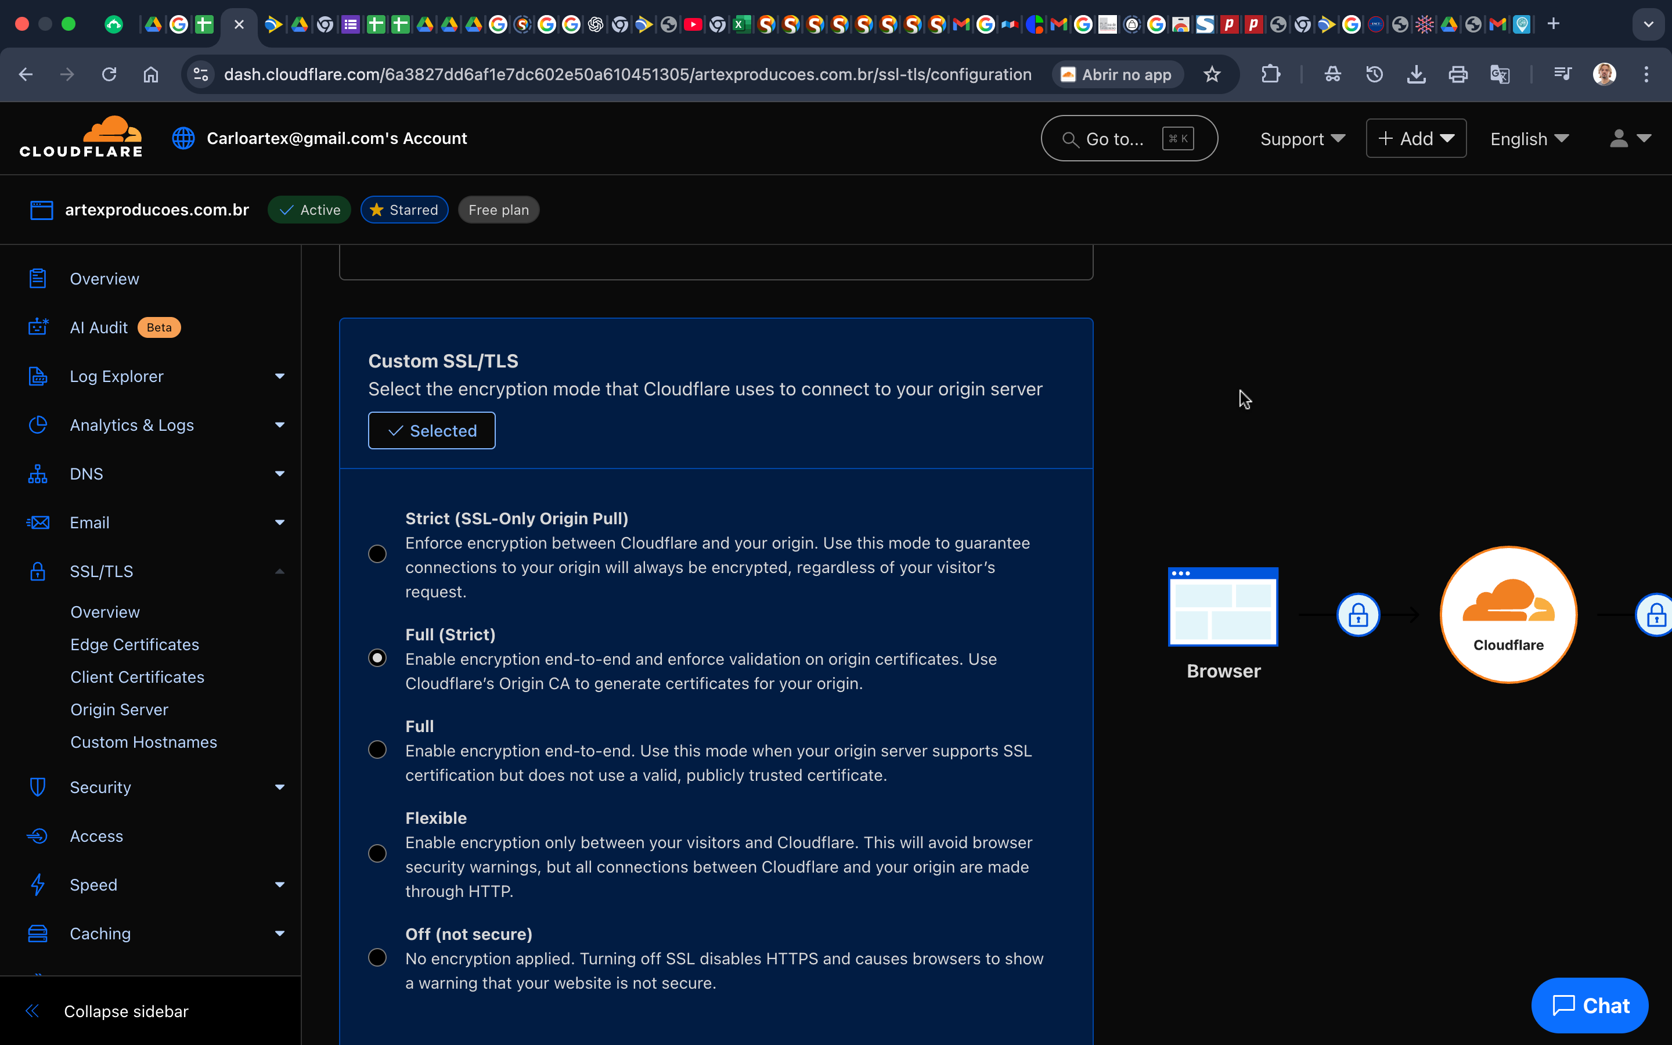The height and width of the screenshot is (1045, 1672).
Task: Bookmark page with the star icon
Action: tap(1212, 74)
